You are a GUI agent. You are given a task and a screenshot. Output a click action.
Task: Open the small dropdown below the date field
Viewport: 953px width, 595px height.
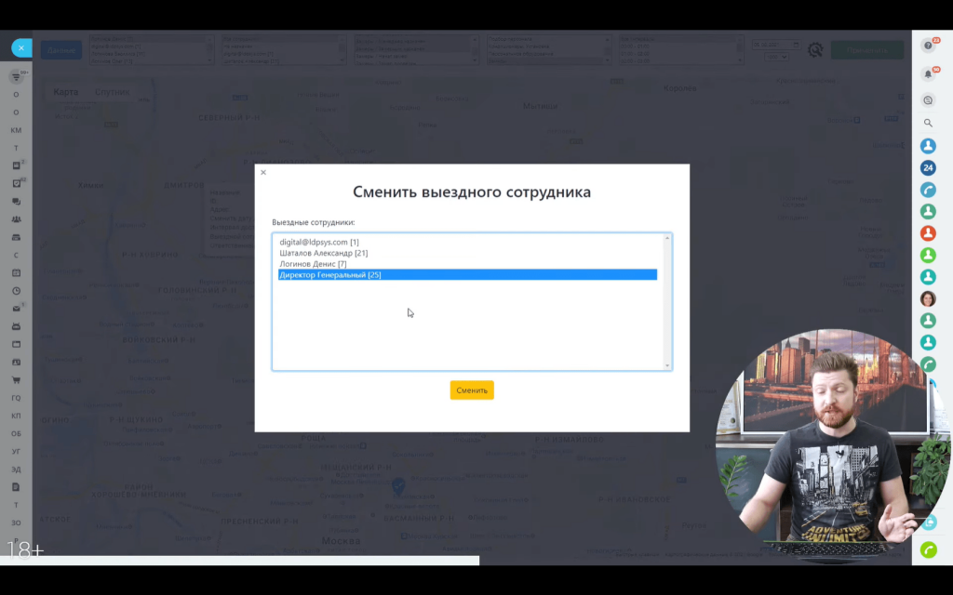pos(776,57)
